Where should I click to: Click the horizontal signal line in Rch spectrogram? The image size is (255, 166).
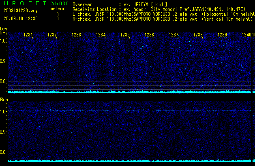coord(130,111)
